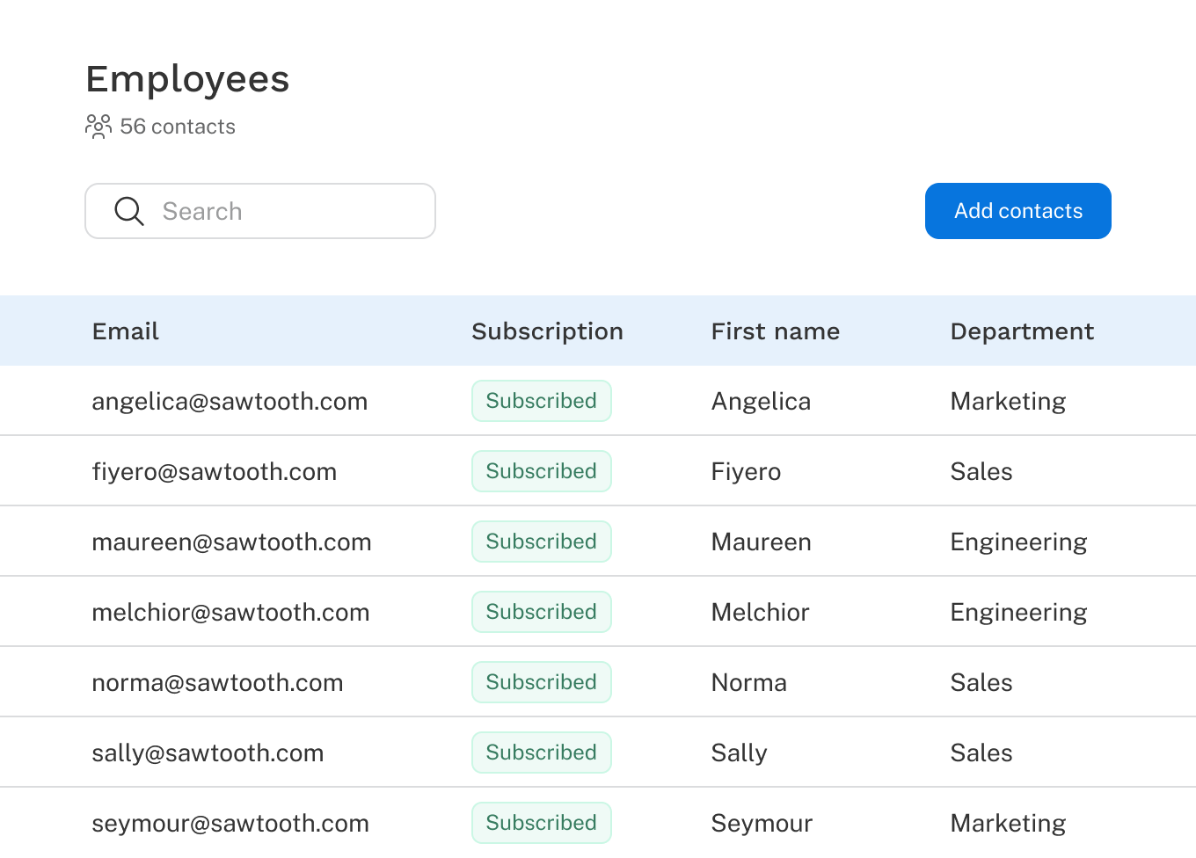Select first name Fiyero cell
Image resolution: width=1196 pixels, height=858 pixels.
pyautogui.click(x=746, y=472)
